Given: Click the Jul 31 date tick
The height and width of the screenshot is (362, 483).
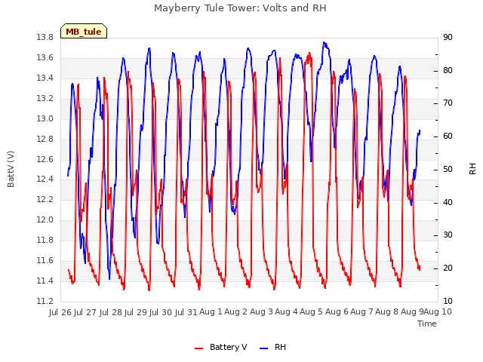Looking at the screenshot, I should tap(186, 312).
